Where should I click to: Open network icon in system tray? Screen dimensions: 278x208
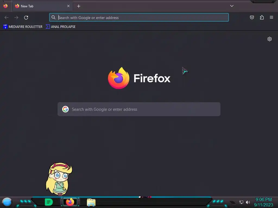click(241, 202)
